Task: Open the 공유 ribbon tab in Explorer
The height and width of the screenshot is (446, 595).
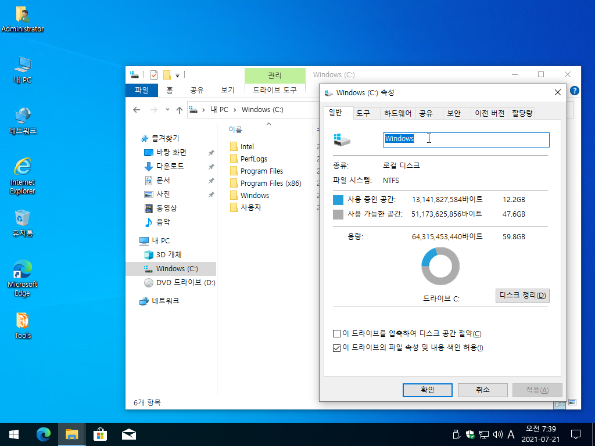Action: [x=196, y=90]
